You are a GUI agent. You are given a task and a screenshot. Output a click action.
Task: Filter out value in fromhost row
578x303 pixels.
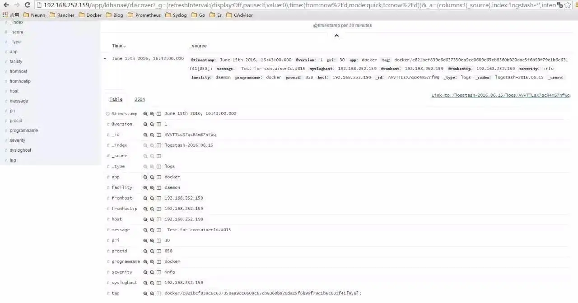(x=152, y=198)
